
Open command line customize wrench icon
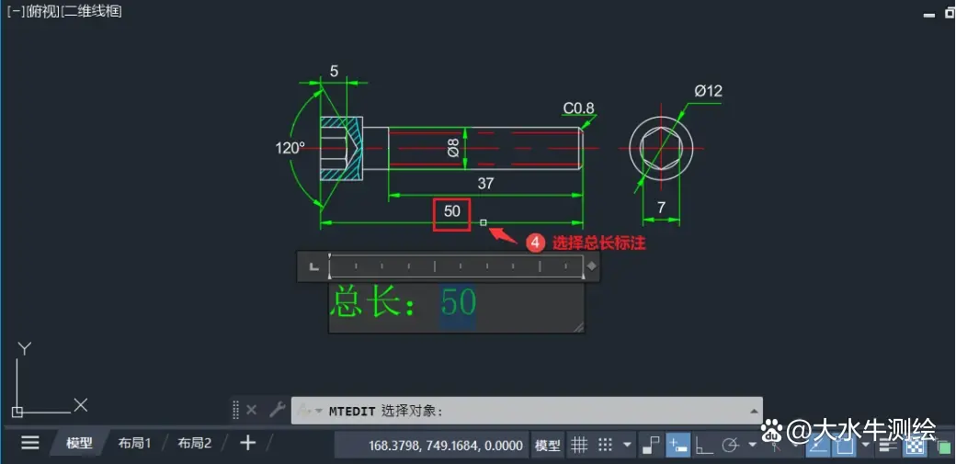(x=277, y=410)
